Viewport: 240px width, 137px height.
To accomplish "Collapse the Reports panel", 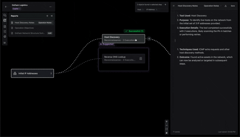I will pos(52,16).
